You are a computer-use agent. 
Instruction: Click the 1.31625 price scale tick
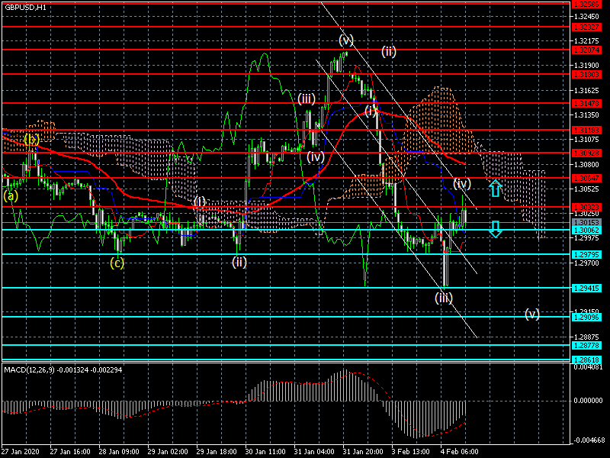coord(586,90)
